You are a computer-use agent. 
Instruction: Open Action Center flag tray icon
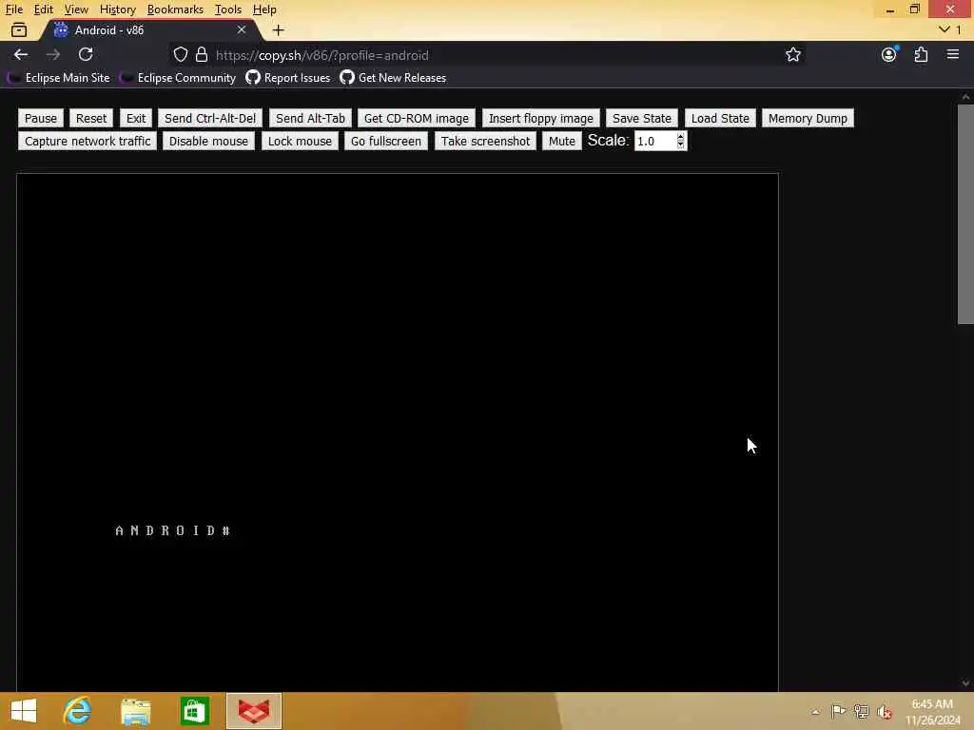pos(838,711)
